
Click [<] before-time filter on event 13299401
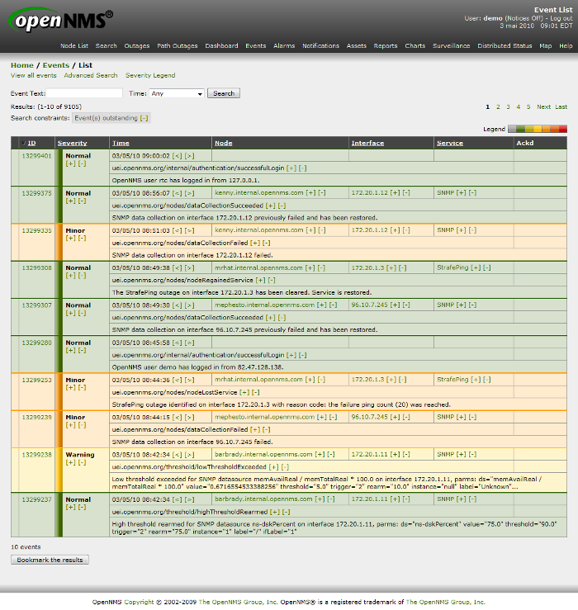coord(178,155)
